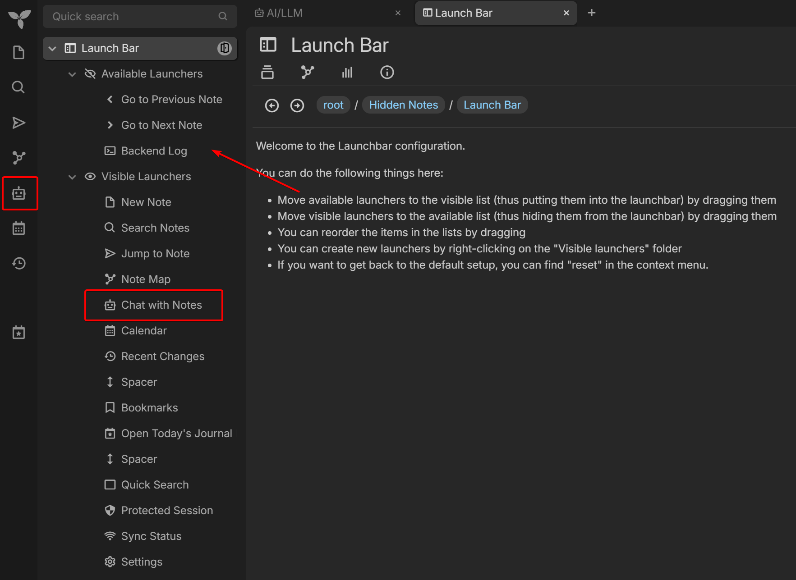The height and width of the screenshot is (580, 796).
Task: Open the Note Map launcher in left bar
Action: tap(18, 158)
